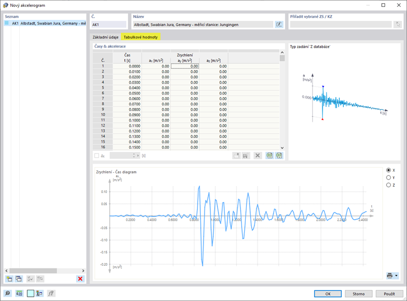Click the assign selection cursor icon
The width and height of the screenshot is (407, 301).
click(x=397, y=25)
